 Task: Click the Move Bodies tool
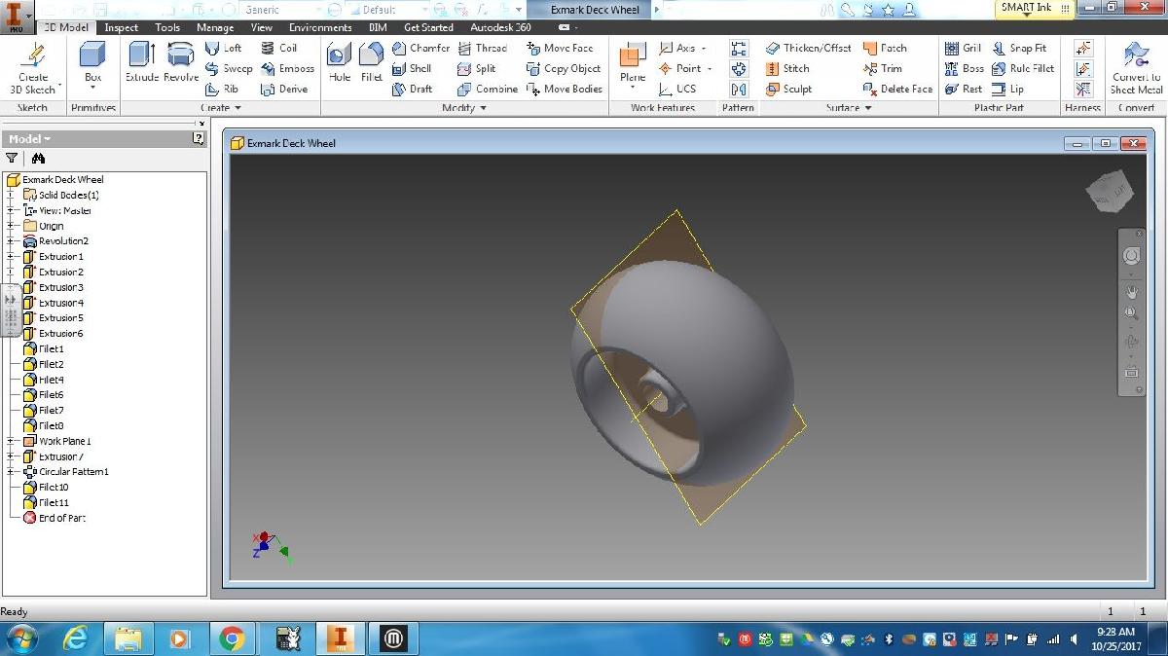coord(565,89)
